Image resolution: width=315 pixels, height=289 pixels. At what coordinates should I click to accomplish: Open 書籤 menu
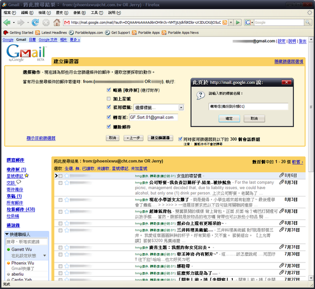pos(79,13)
